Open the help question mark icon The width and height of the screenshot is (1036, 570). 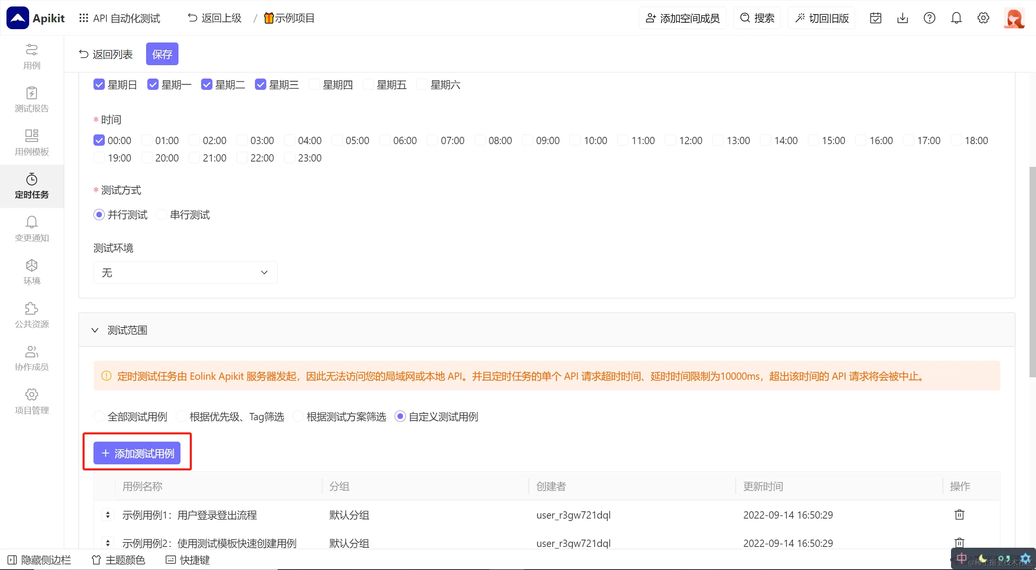[x=929, y=18]
